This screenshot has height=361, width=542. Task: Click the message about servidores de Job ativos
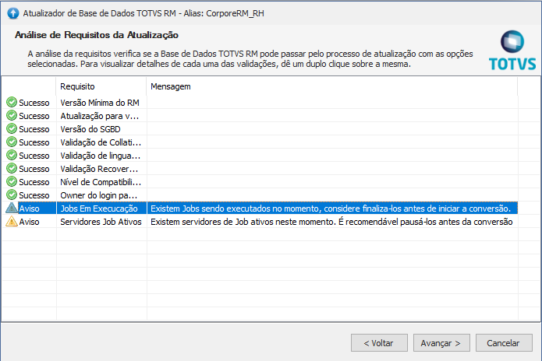331,222
